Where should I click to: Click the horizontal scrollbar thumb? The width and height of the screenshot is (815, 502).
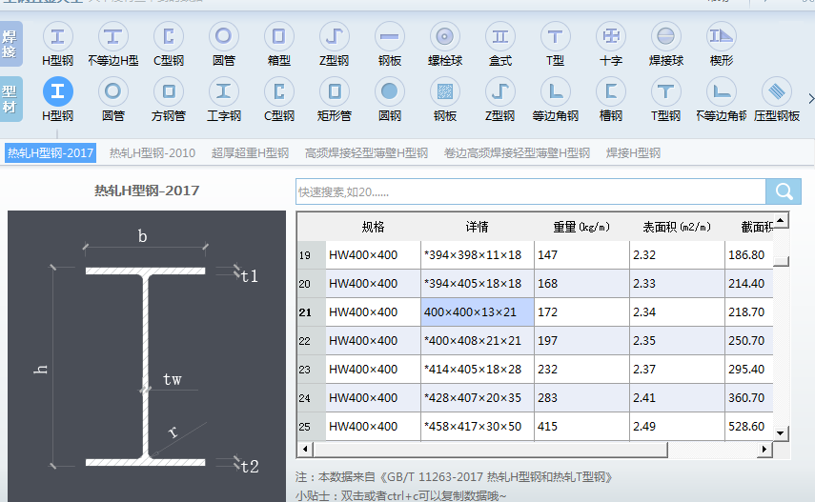(490, 449)
